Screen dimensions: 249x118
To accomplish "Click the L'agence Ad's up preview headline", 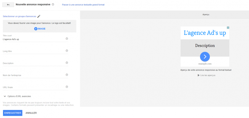I will click(x=205, y=33).
